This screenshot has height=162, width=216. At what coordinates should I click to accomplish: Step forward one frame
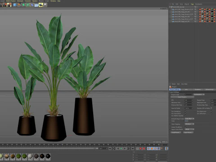(x=125, y=148)
